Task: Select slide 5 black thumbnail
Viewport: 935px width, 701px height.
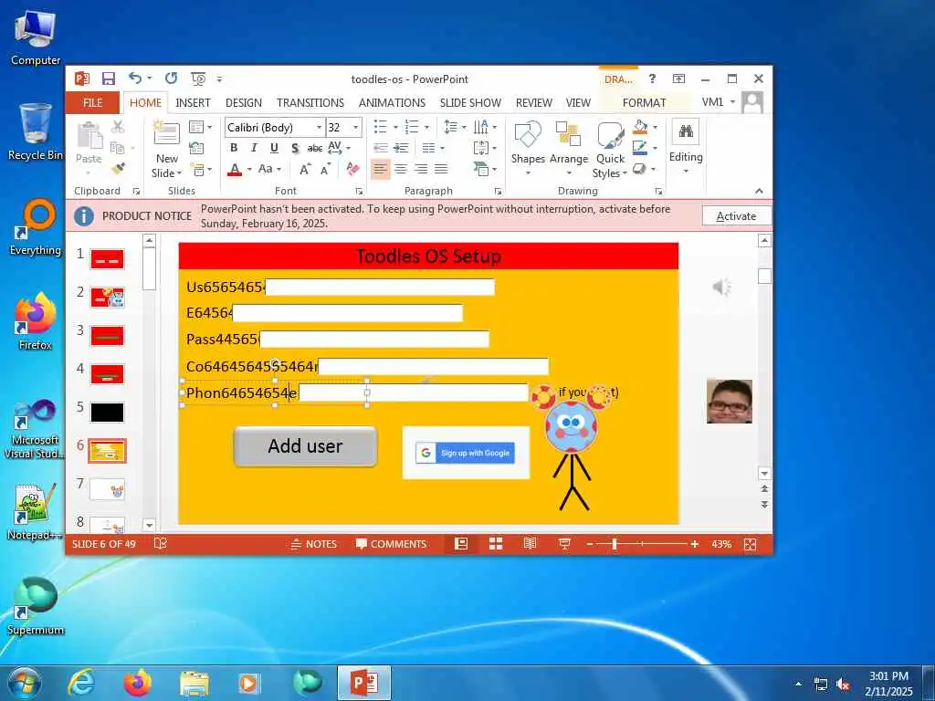Action: coord(108,413)
